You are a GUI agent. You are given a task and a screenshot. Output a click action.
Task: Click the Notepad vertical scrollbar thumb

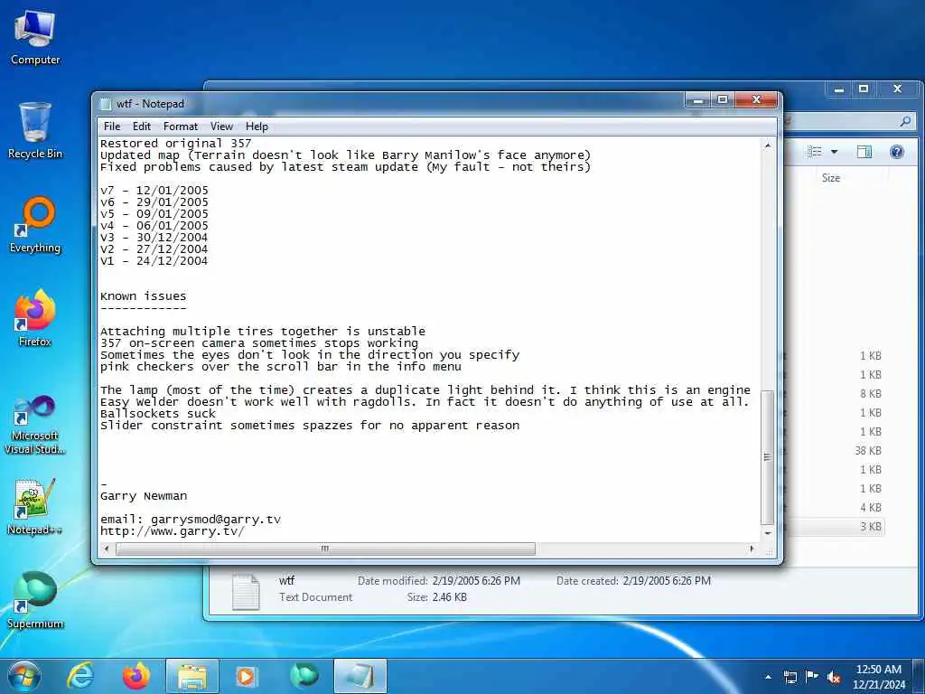click(x=768, y=457)
